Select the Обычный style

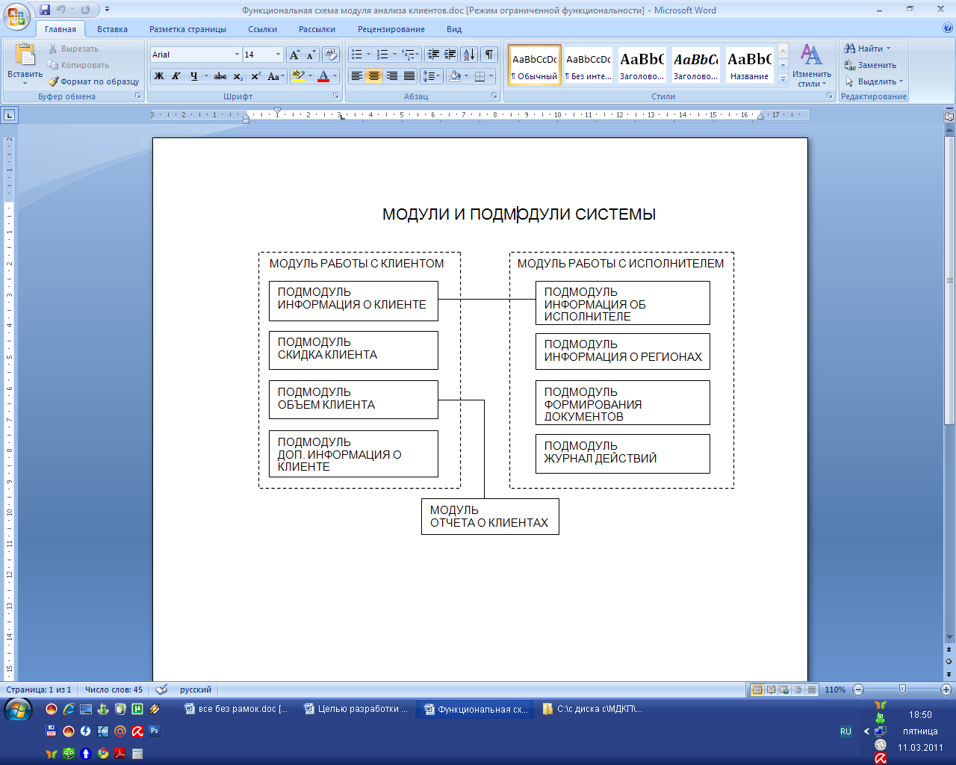coord(535,65)
